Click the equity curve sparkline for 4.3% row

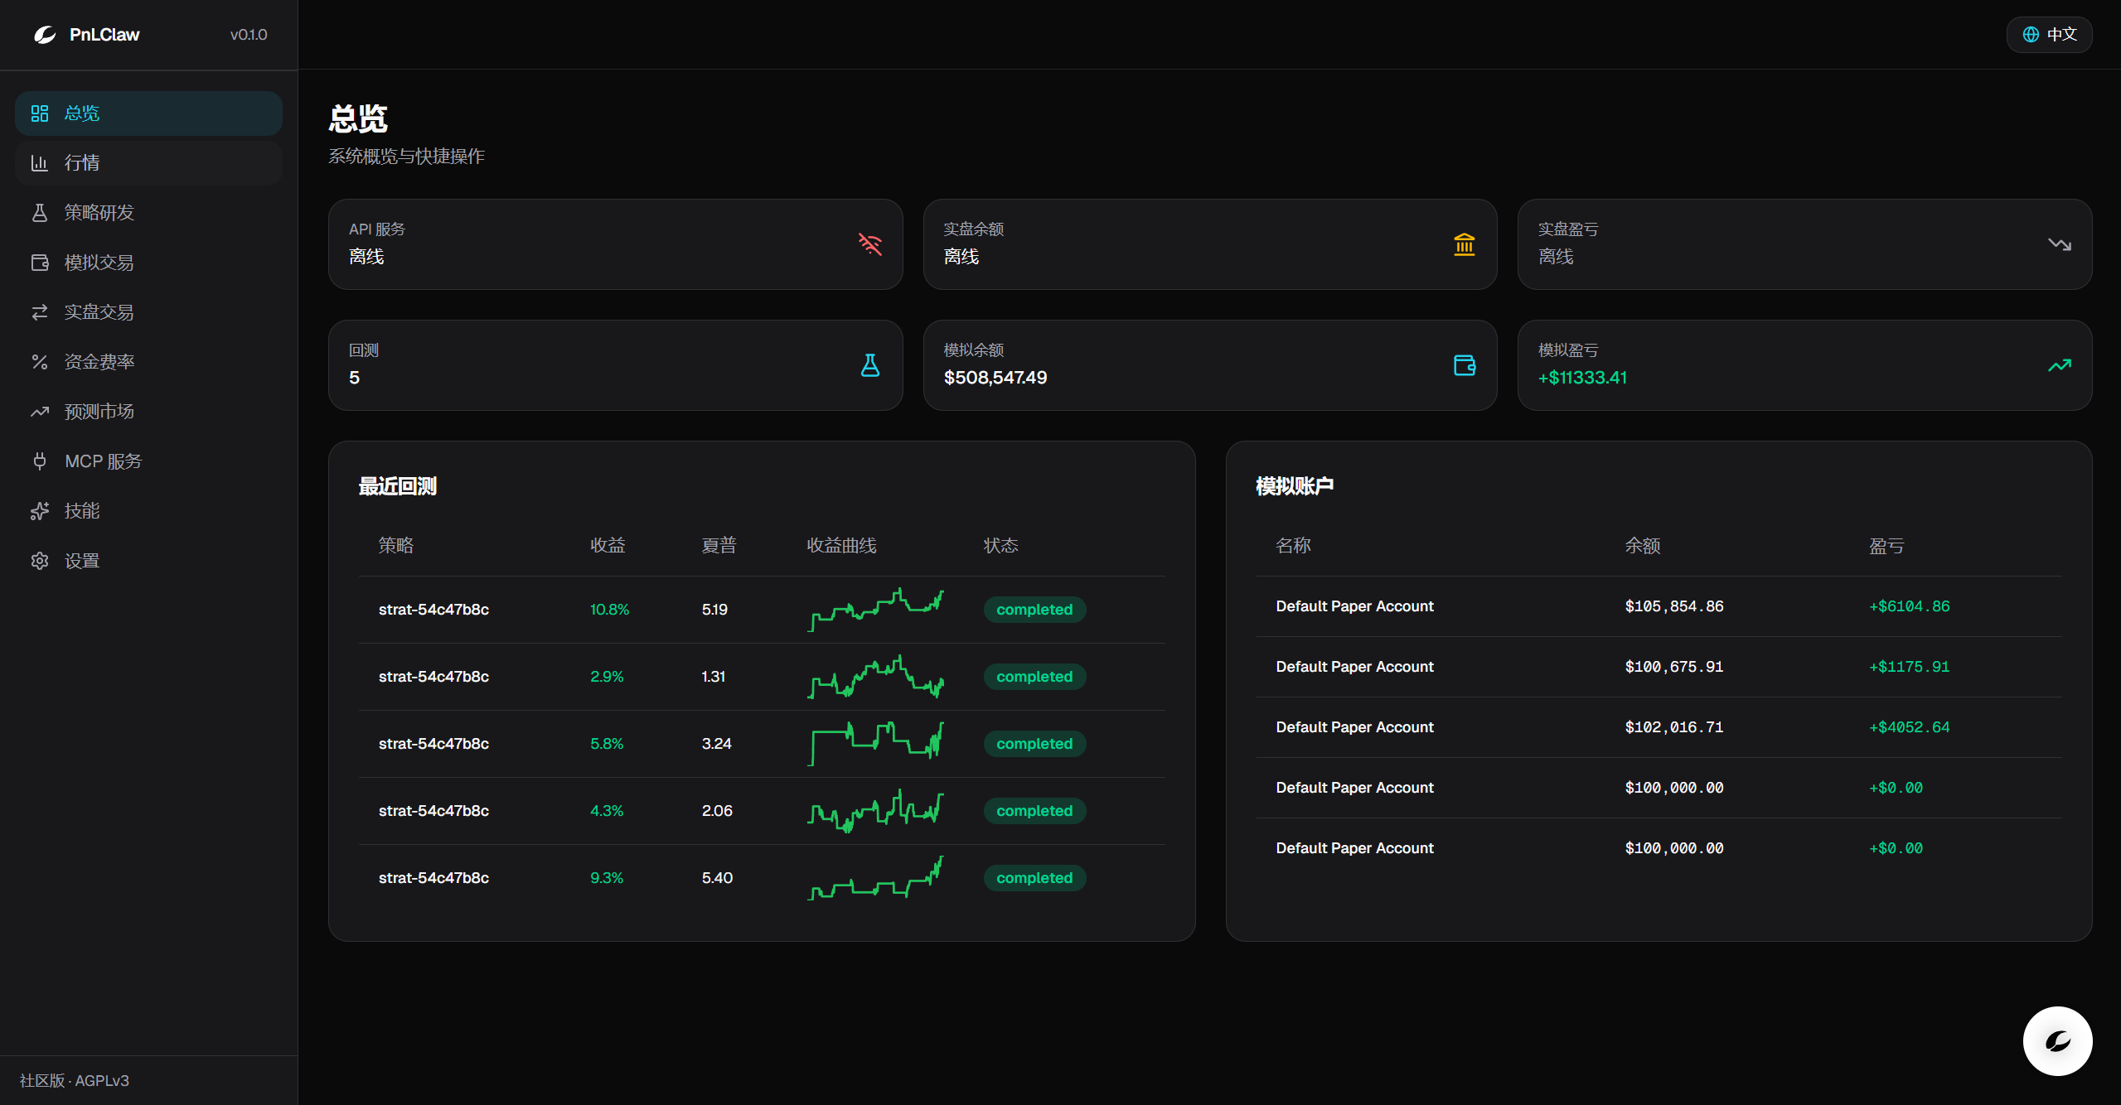point(875,811)
